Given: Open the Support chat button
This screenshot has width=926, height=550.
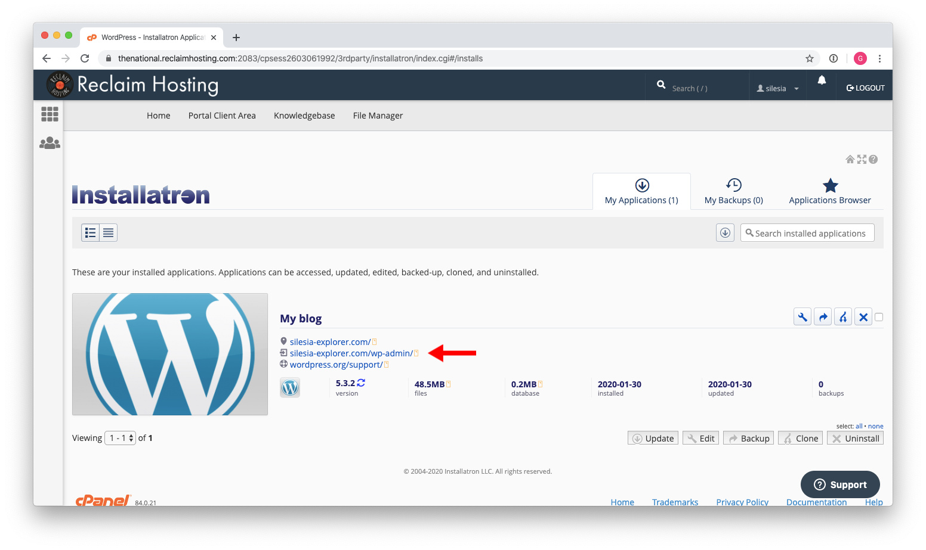Looking at the screenshot, I should (x=840, y=484).
